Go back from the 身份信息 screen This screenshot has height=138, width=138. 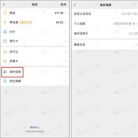pos(75,5)
